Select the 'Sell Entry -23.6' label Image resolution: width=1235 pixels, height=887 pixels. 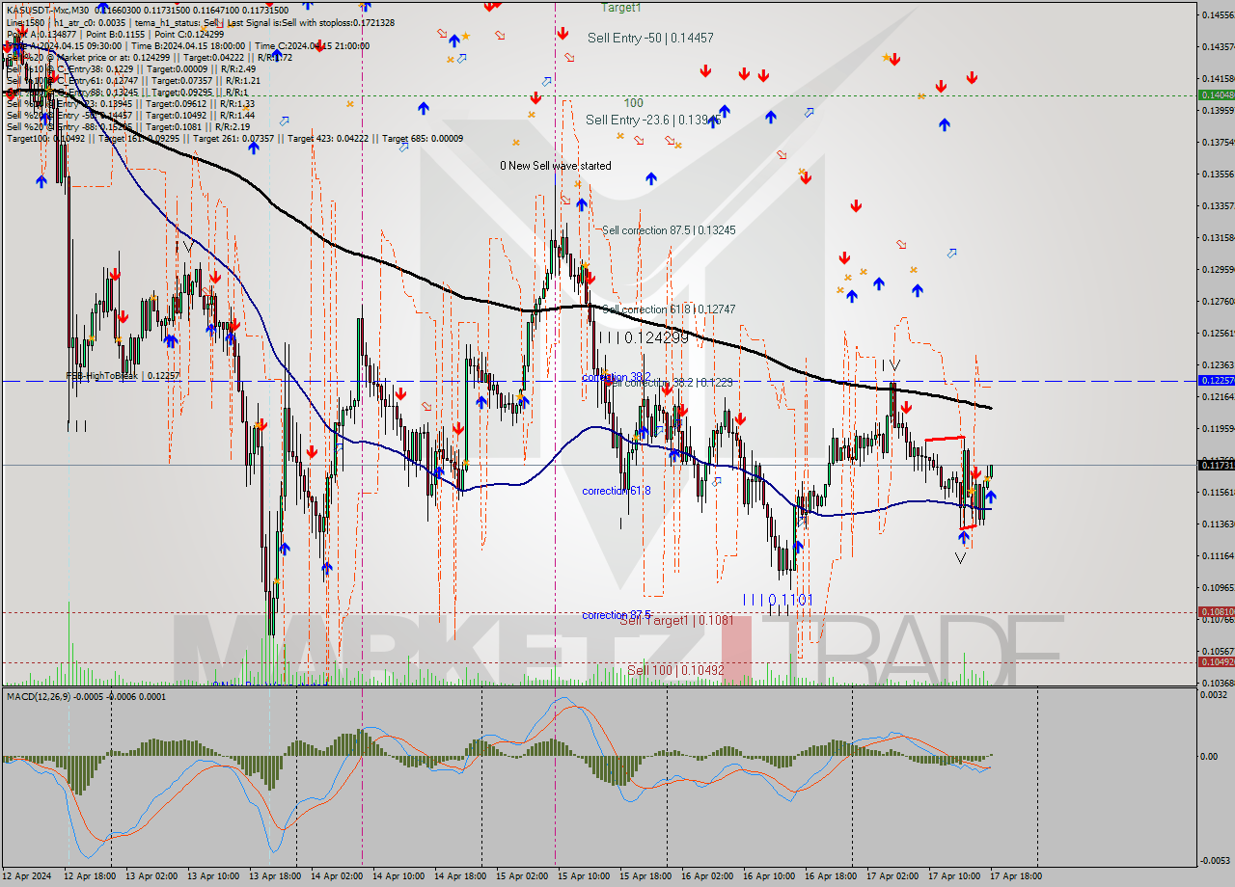[653, 120]
